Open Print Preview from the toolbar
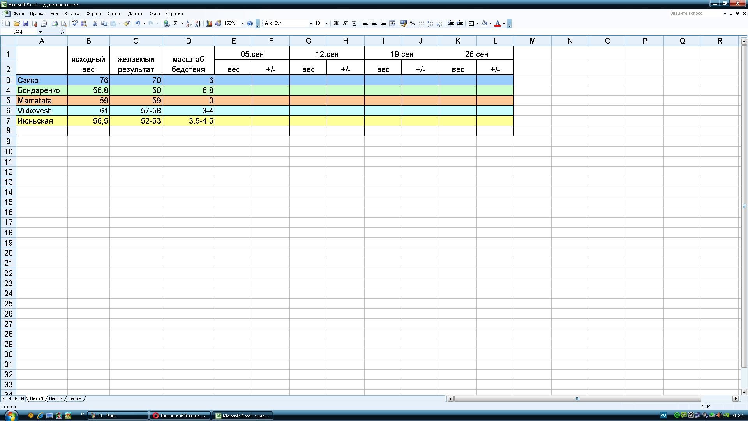The width and height of the screenshot is (748, 421). (x=64, y=23)
